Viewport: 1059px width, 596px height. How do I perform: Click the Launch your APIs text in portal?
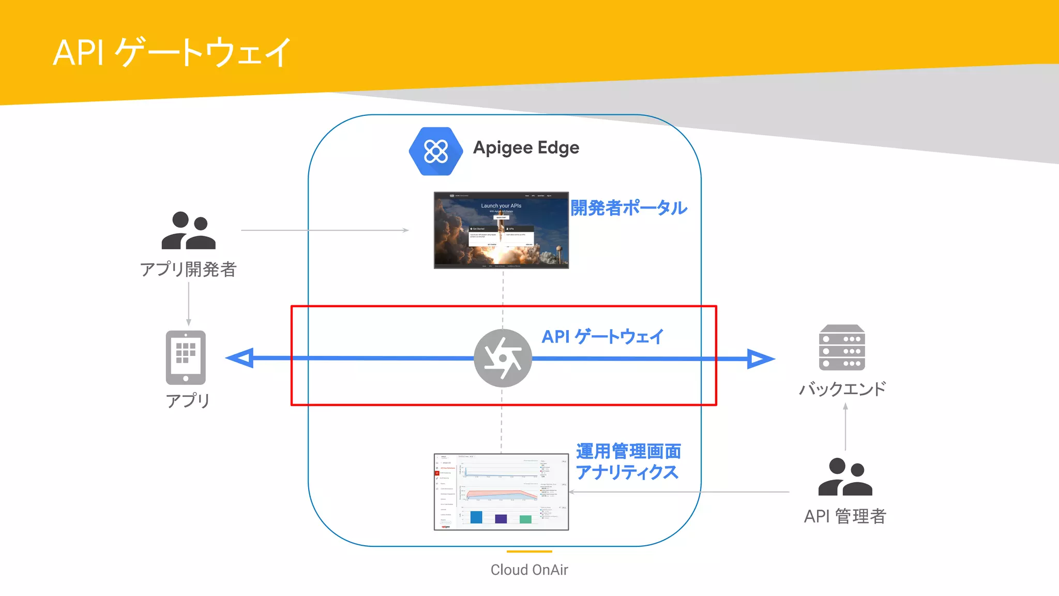coord(501,206)
